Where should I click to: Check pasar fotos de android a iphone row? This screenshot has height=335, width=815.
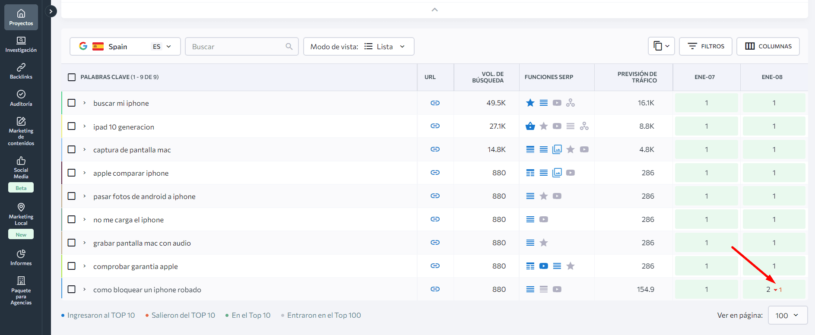(72, 196)
